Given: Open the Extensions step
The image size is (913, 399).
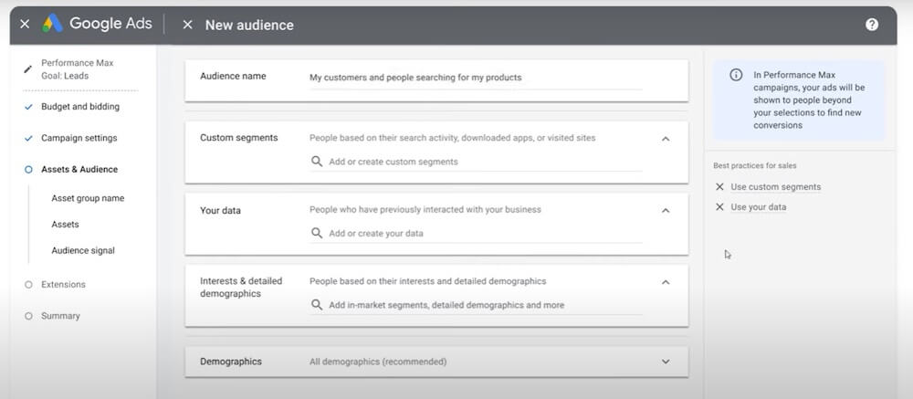Looking at the screenshot, I should pos(64,284).
